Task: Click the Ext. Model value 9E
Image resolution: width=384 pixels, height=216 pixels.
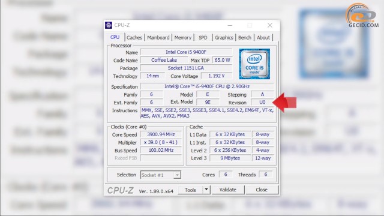Action: coord(208,102)
